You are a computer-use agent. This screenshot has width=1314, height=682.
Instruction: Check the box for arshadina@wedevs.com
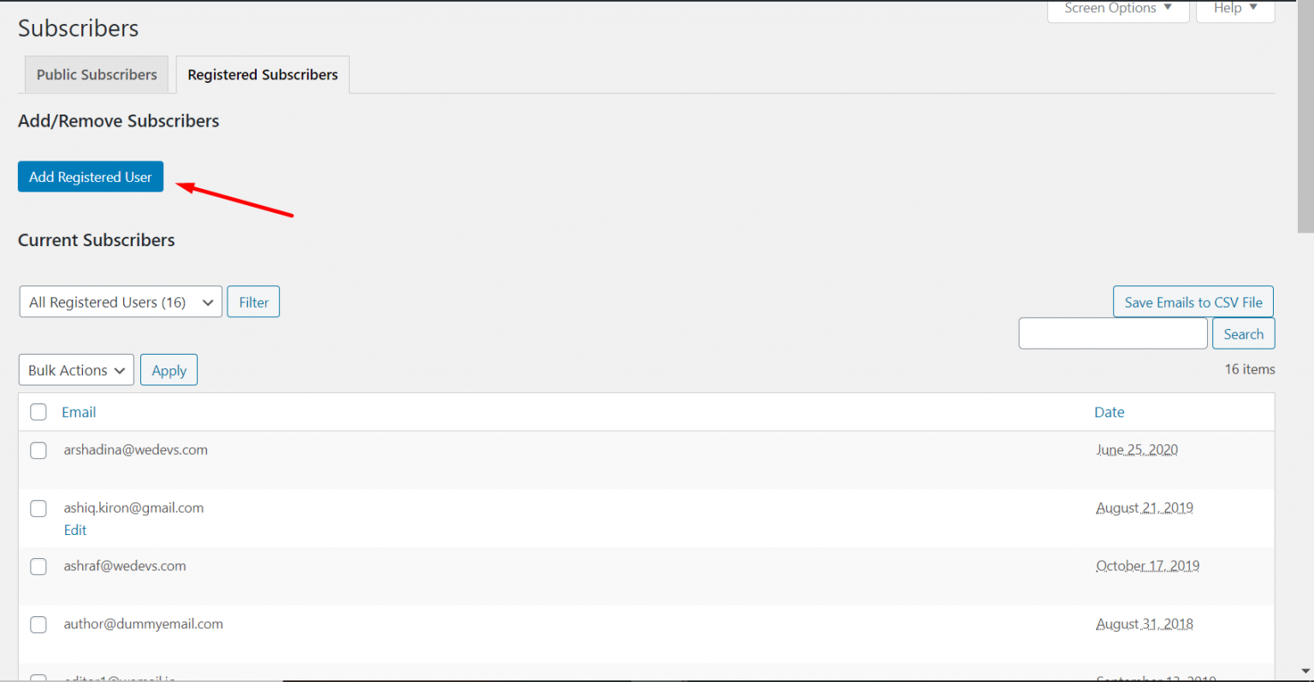point(38,450)
